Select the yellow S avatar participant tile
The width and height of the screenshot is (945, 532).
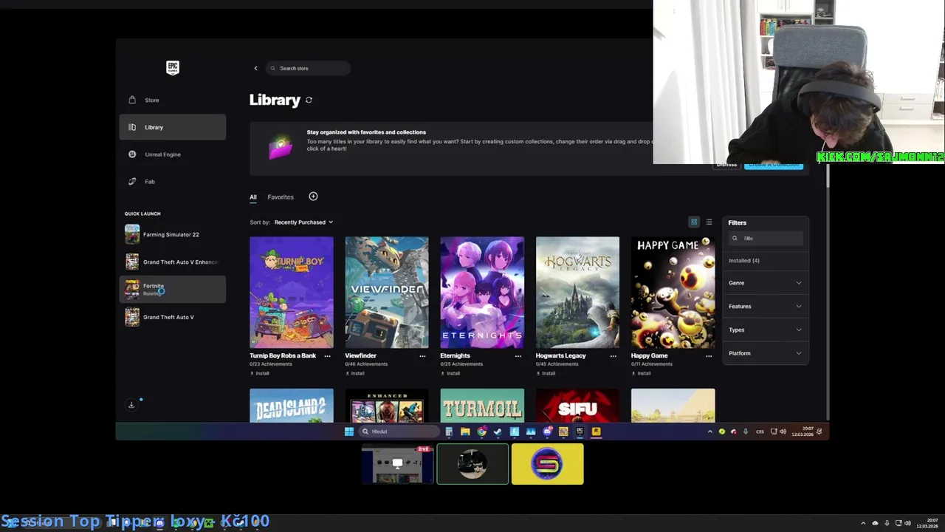click(x=547, y=464)
